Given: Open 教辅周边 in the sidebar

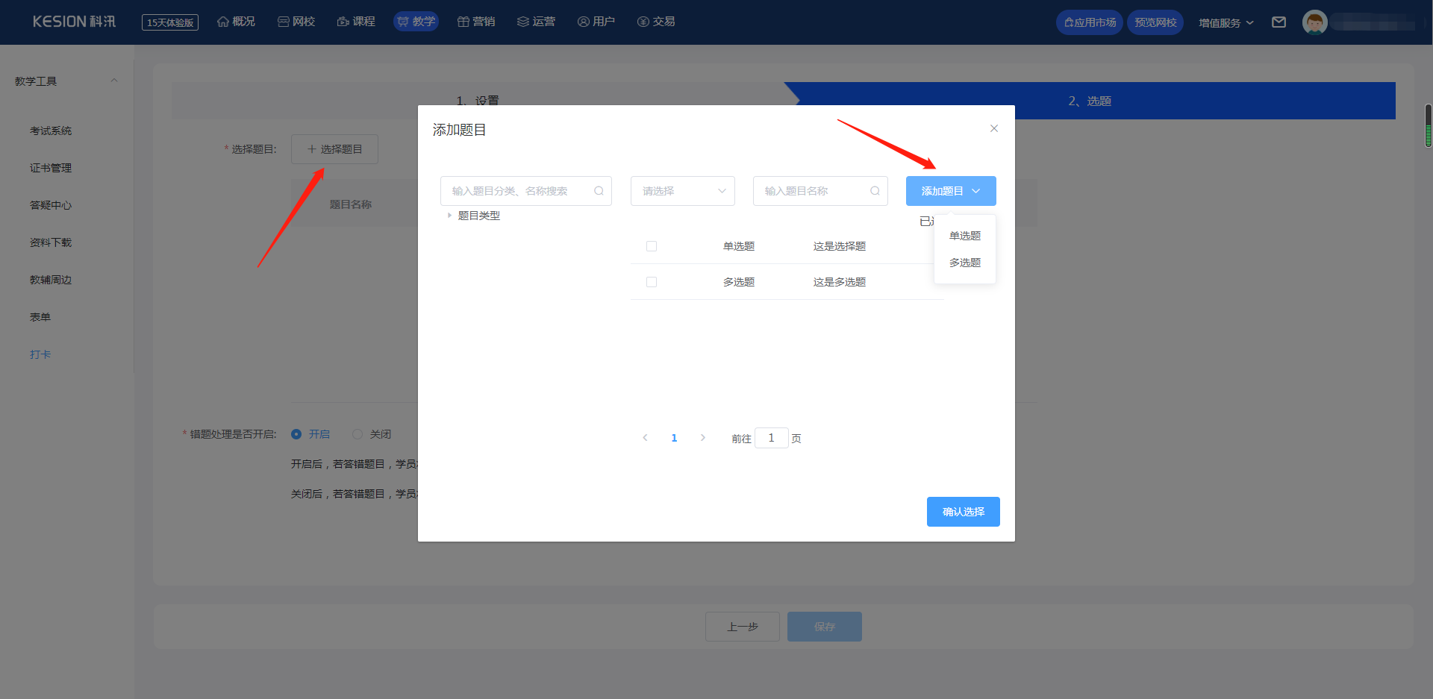Looking at the screenshot, I should (51, 280).
